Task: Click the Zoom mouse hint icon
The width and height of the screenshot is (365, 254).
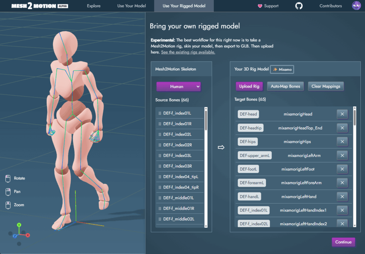Action: (x=7, y=205)
